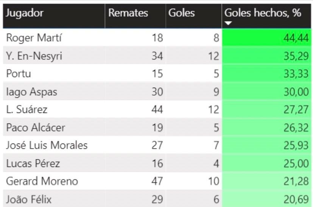Sort by the Remates column header
This screenshot has height=207, width=313.
128,13
